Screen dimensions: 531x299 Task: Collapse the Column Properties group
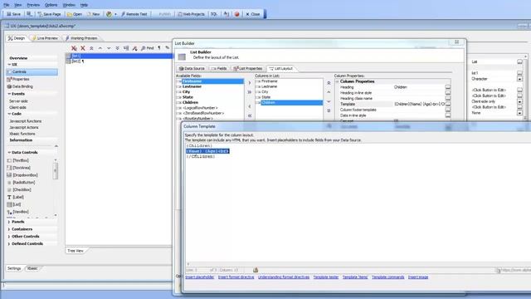coord(338,81)
